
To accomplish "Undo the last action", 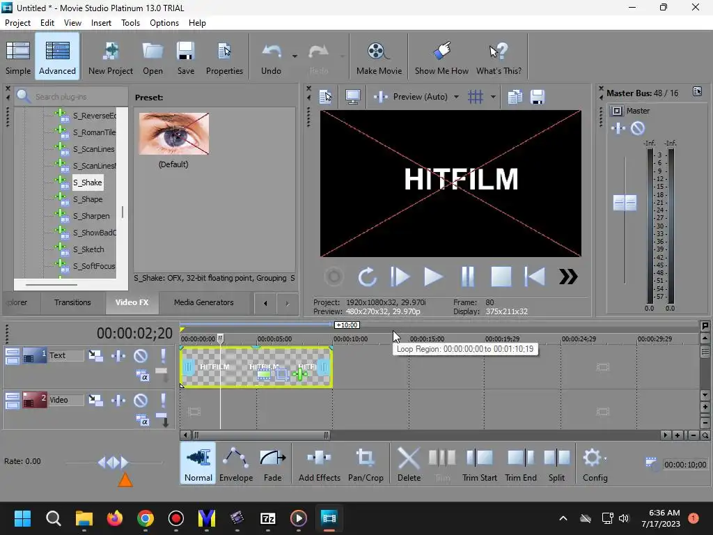I will pos(271,58).
